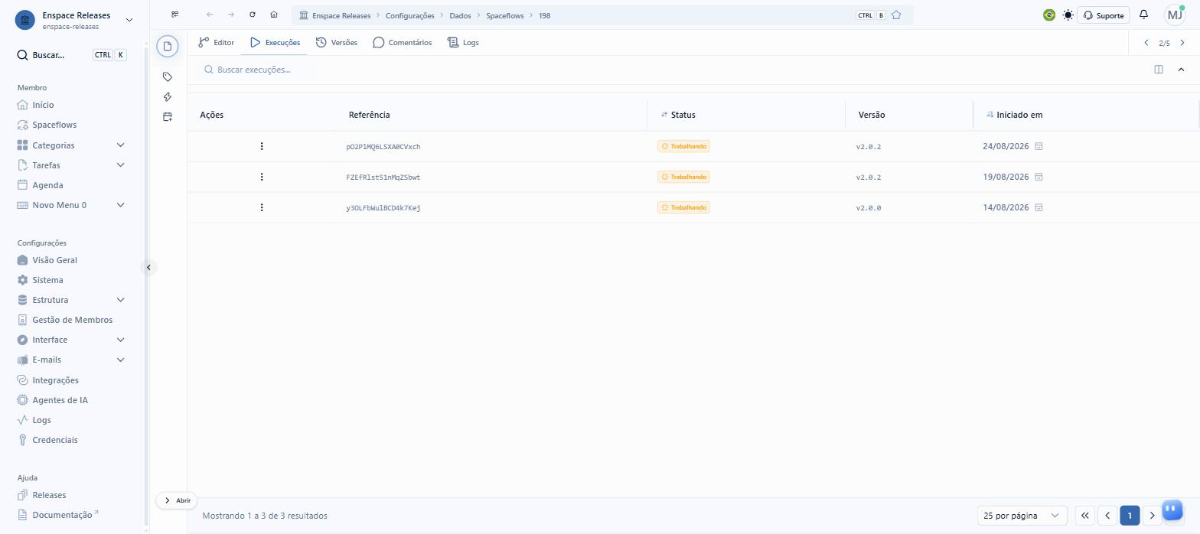Reload the page with the refresh icon

253,15
